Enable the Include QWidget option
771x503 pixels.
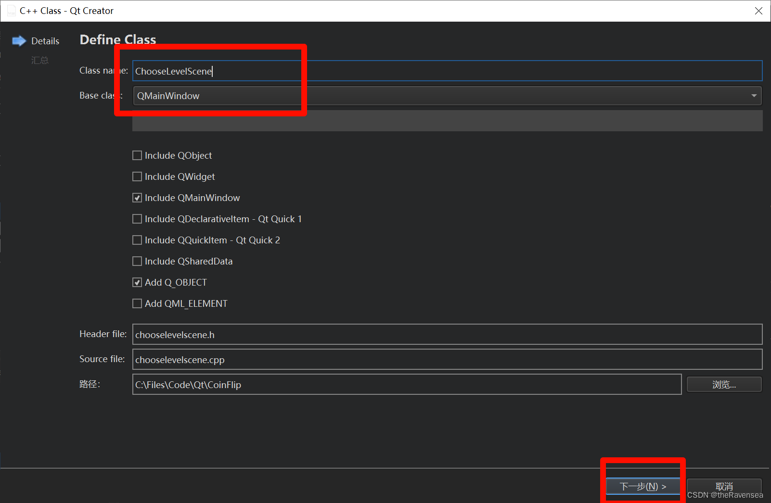[137, 176]
